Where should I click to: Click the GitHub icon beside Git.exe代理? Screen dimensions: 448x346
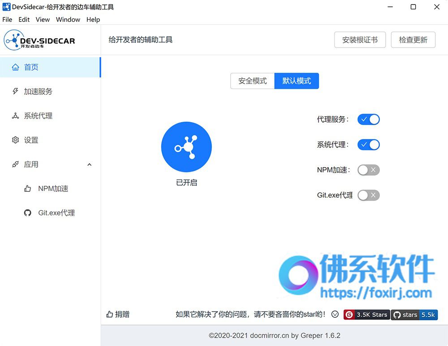point(27,213)
